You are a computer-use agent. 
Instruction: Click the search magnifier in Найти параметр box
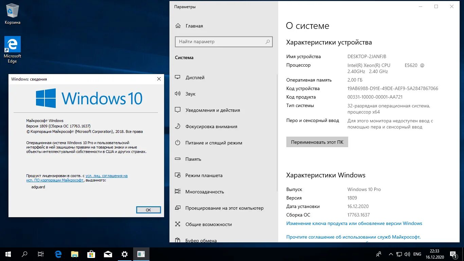point(268,41)
